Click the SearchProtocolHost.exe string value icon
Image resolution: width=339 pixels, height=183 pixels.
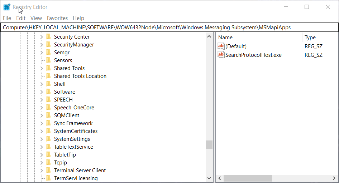coord(221,55)
